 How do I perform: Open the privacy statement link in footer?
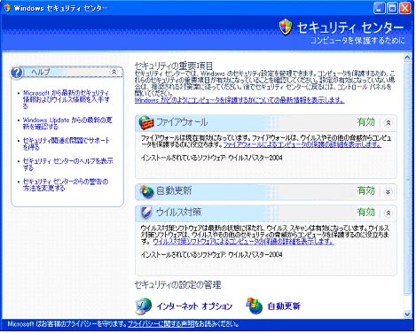point(161,324)
